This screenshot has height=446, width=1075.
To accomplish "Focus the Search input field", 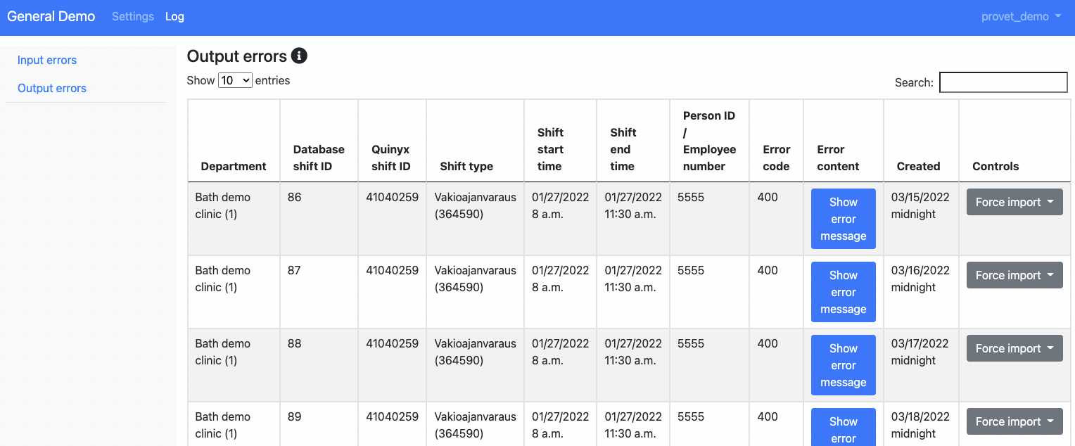I will click(1003, 82).
